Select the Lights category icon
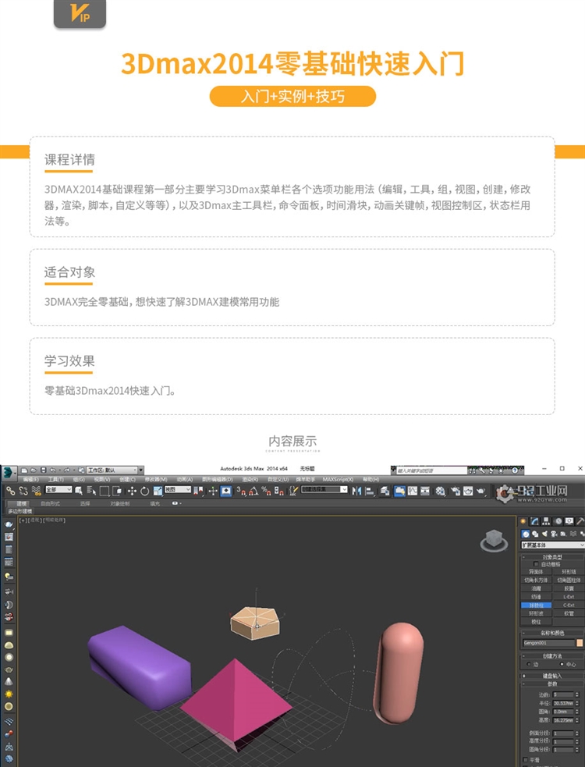This screenshot has width=585, height=767. pyautogui.click(x=545, y=534)
